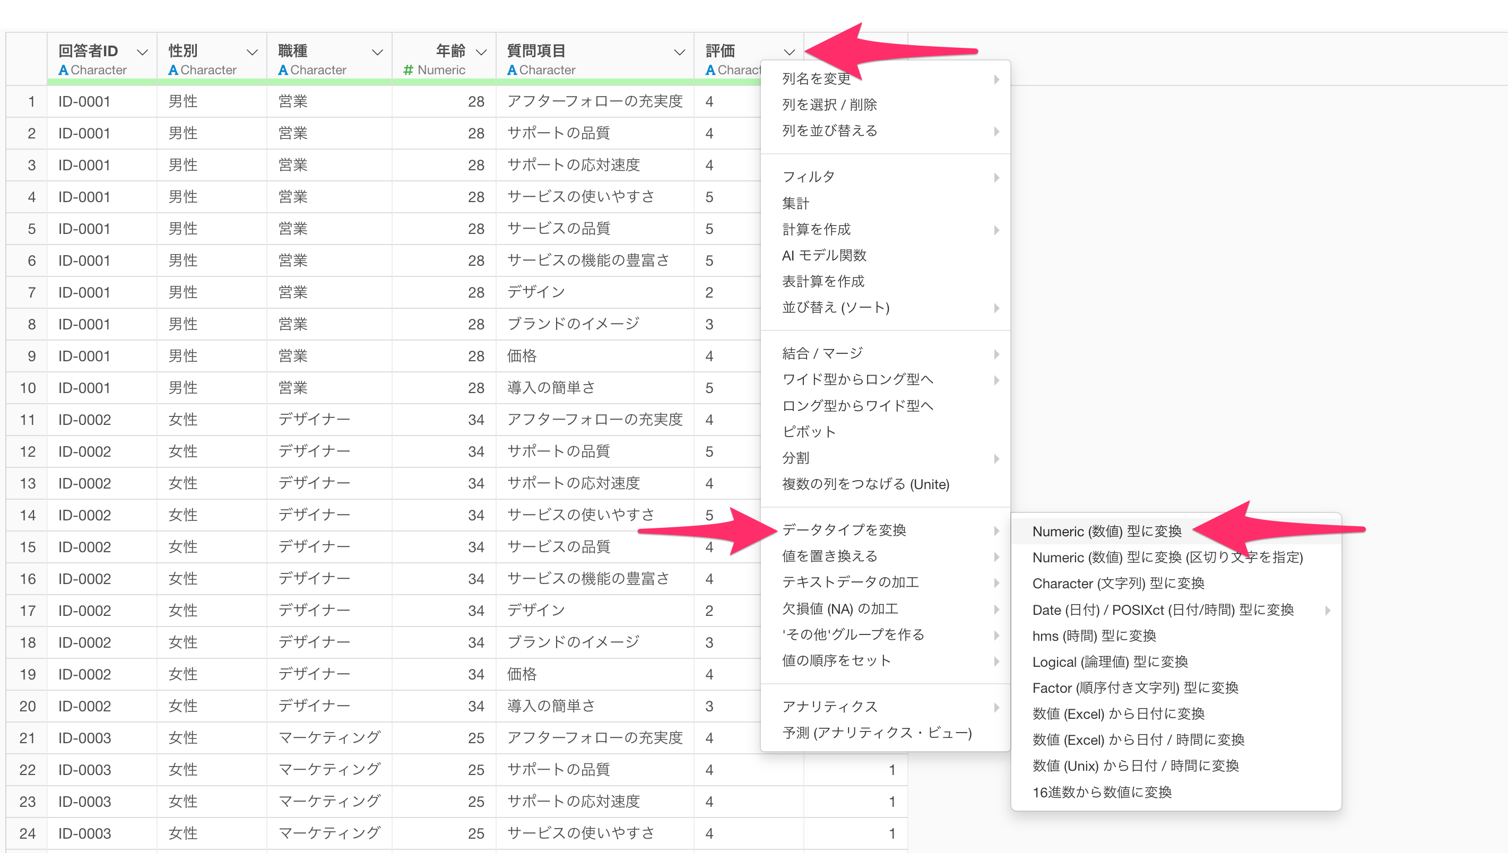Screen dimensions: 1508x853
Task: Click the 評価 column dropdown chevron
Action: (x=789, y=52)
